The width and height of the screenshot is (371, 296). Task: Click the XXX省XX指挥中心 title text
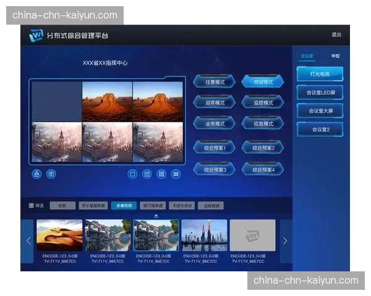[105, 63]
